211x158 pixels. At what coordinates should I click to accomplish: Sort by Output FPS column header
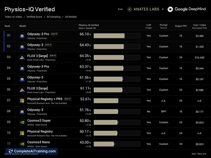[x=181, y=26]
